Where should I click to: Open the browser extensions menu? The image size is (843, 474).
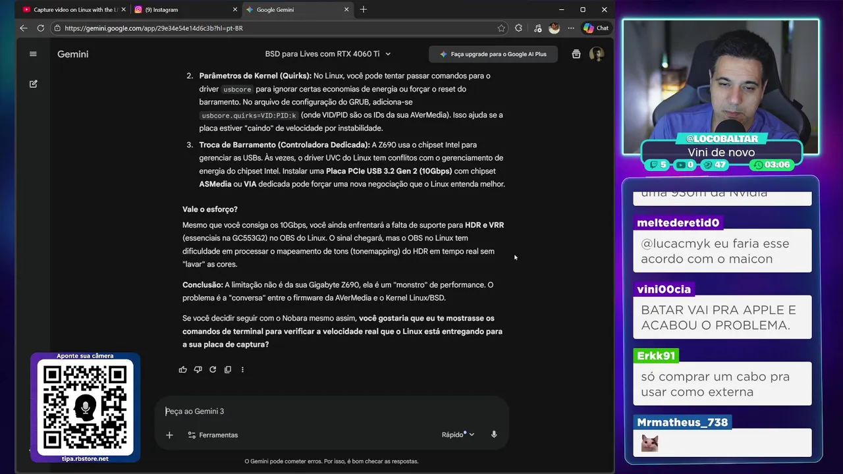[x=519, y=28]
